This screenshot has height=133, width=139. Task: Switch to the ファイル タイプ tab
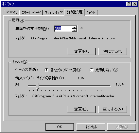pos(54,13)
